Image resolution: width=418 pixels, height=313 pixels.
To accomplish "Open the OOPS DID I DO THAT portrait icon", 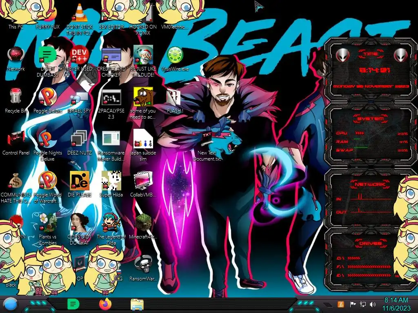I will [80, 229].
